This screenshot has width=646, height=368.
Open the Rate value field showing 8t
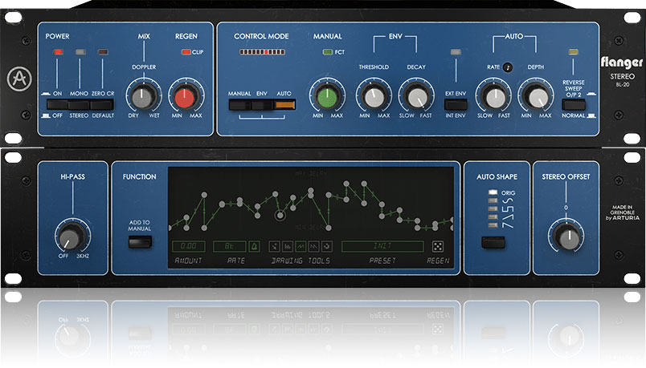pos(230,246)
